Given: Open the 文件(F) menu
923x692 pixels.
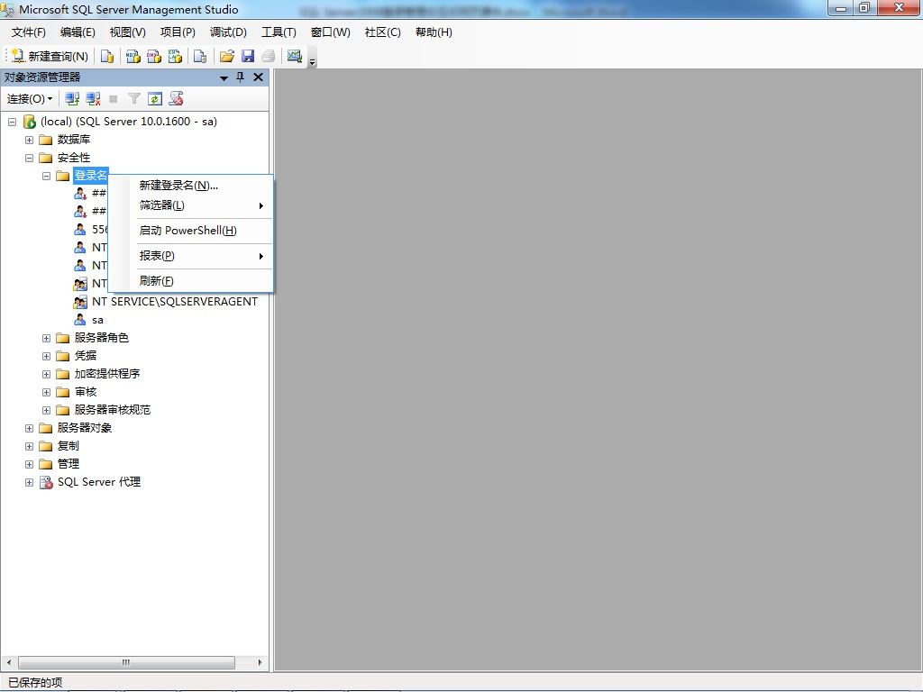Looking at the screenshot, I should point(28,32).
